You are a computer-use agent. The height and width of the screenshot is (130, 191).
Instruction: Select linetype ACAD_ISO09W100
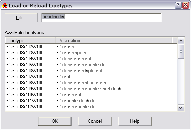point(24,89)
